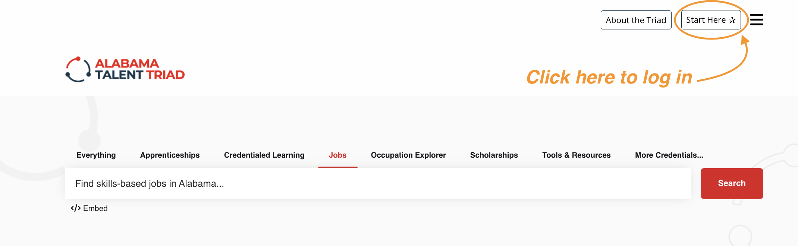Click the orange 'Click here to log in' text

coord(609,78)
